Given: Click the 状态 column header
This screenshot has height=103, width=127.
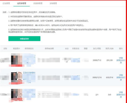Looking at the screenshot, I should [67, 48].
